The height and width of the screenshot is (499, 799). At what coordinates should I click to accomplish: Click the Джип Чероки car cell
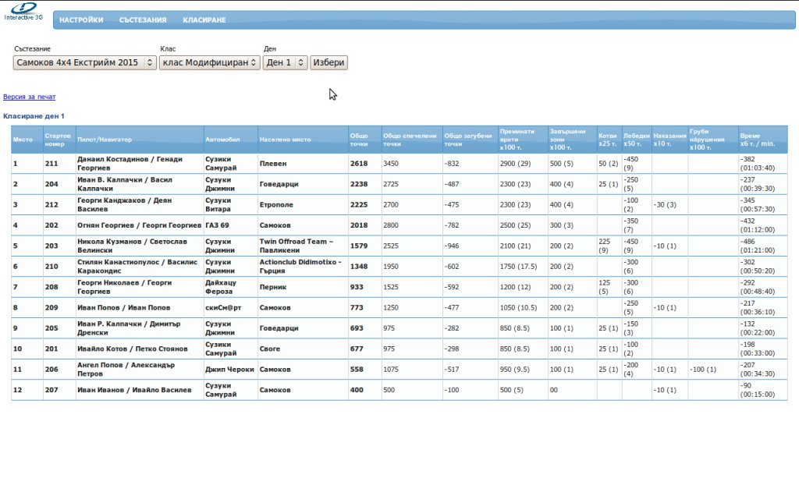pos(229,370)
